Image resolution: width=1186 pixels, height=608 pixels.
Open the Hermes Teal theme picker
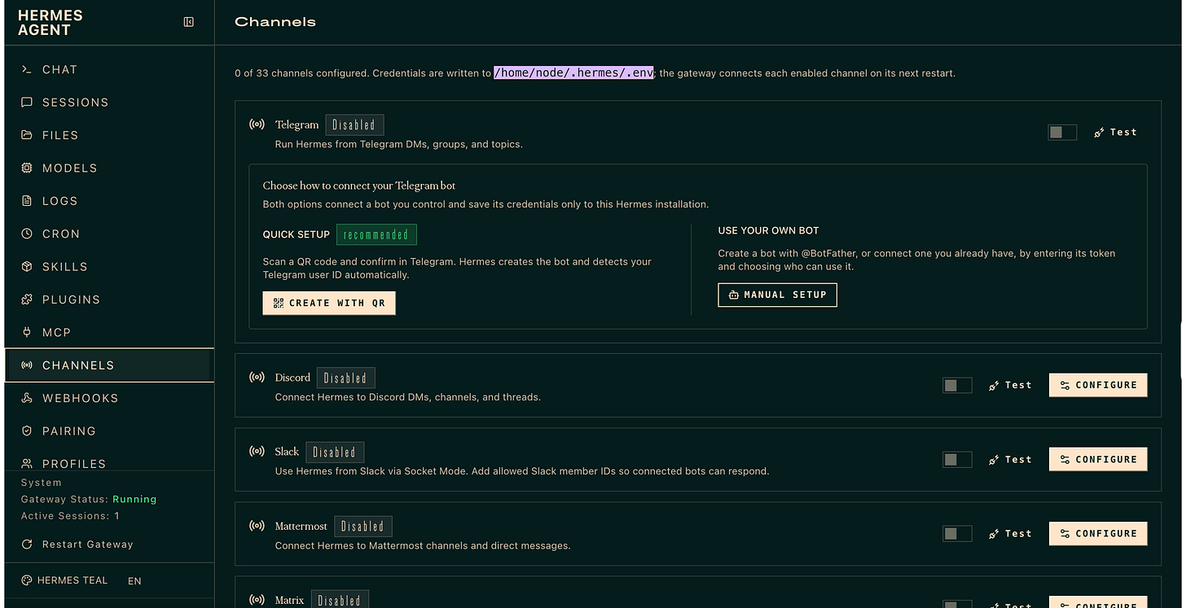[x=64, y=580]
